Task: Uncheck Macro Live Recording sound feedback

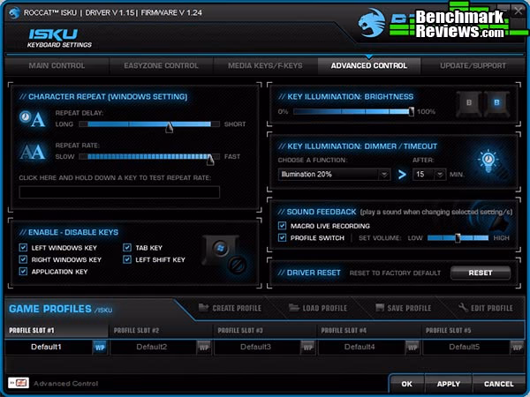Action: tap(282, 226)
